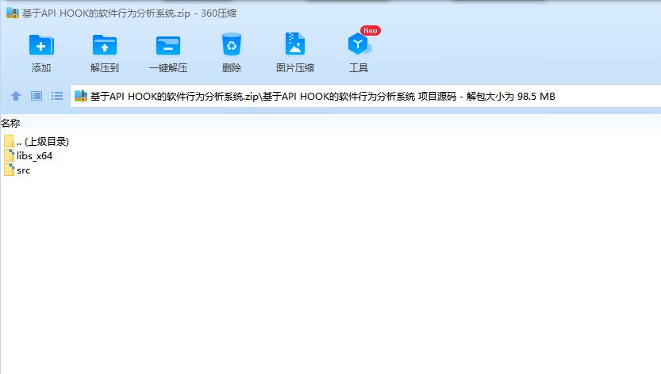Image resolution: width=661 pixels, height=374 pixels.
Task: Click the src folder icon
Action: click(9, 170)
